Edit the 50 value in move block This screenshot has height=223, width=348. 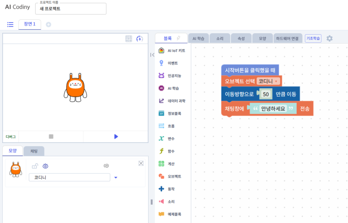(x=266, y=94)
